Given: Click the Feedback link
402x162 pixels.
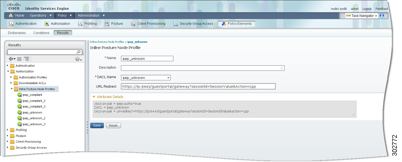Looking at the screenshot, I should (x=382, y=9).
